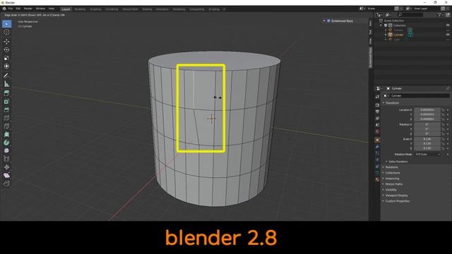Hide the Cylinder via its eye icon
The image size is (452, 254).
click(x=448, y=35)
